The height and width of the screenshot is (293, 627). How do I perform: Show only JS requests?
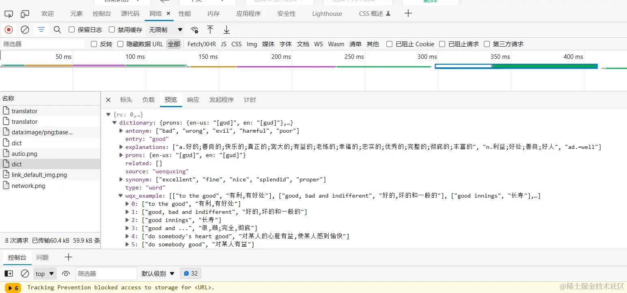(x=224, y=44)
